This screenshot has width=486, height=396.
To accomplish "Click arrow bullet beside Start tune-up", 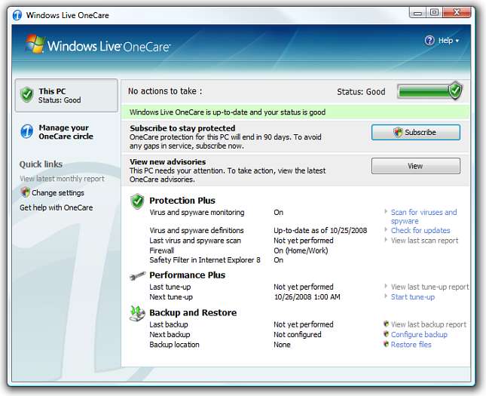I will tap(386, 296).
